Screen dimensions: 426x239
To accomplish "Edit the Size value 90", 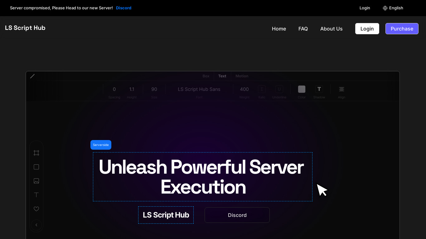I will 154,89.
